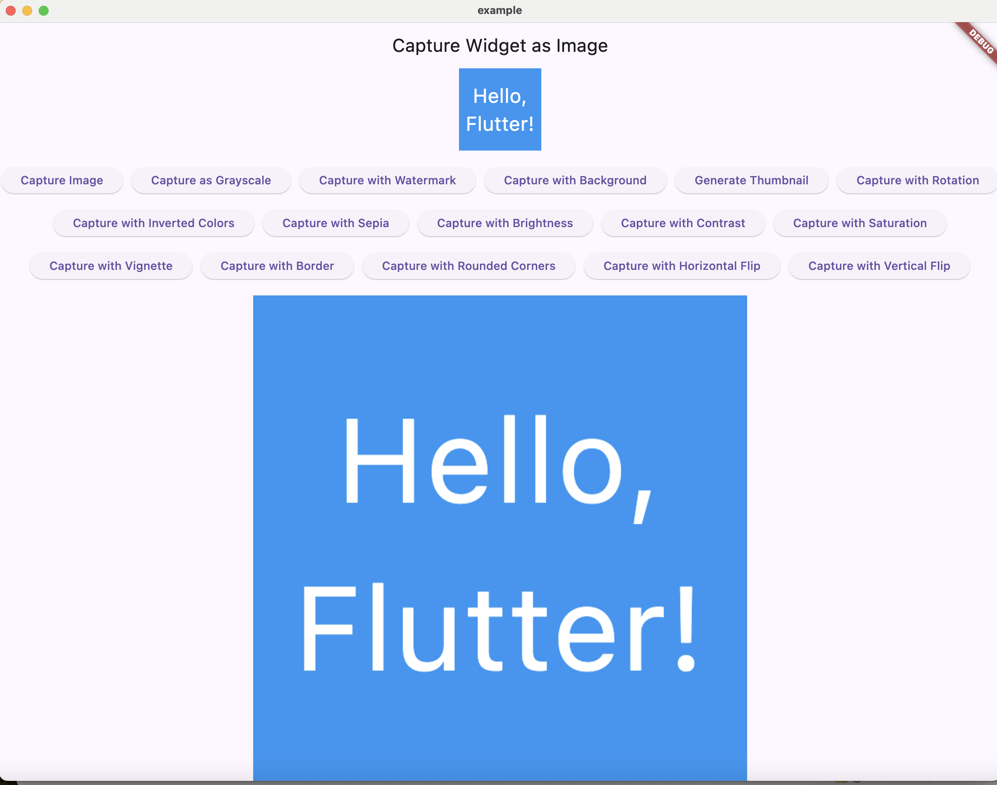The image size is (997, 785).
Task: Click the yellow minimize window button
Action: point(27,11)
